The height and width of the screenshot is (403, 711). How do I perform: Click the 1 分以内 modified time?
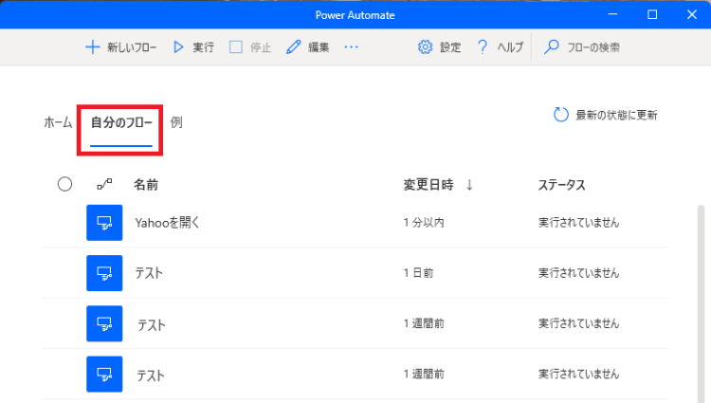(x=424, y=223)
